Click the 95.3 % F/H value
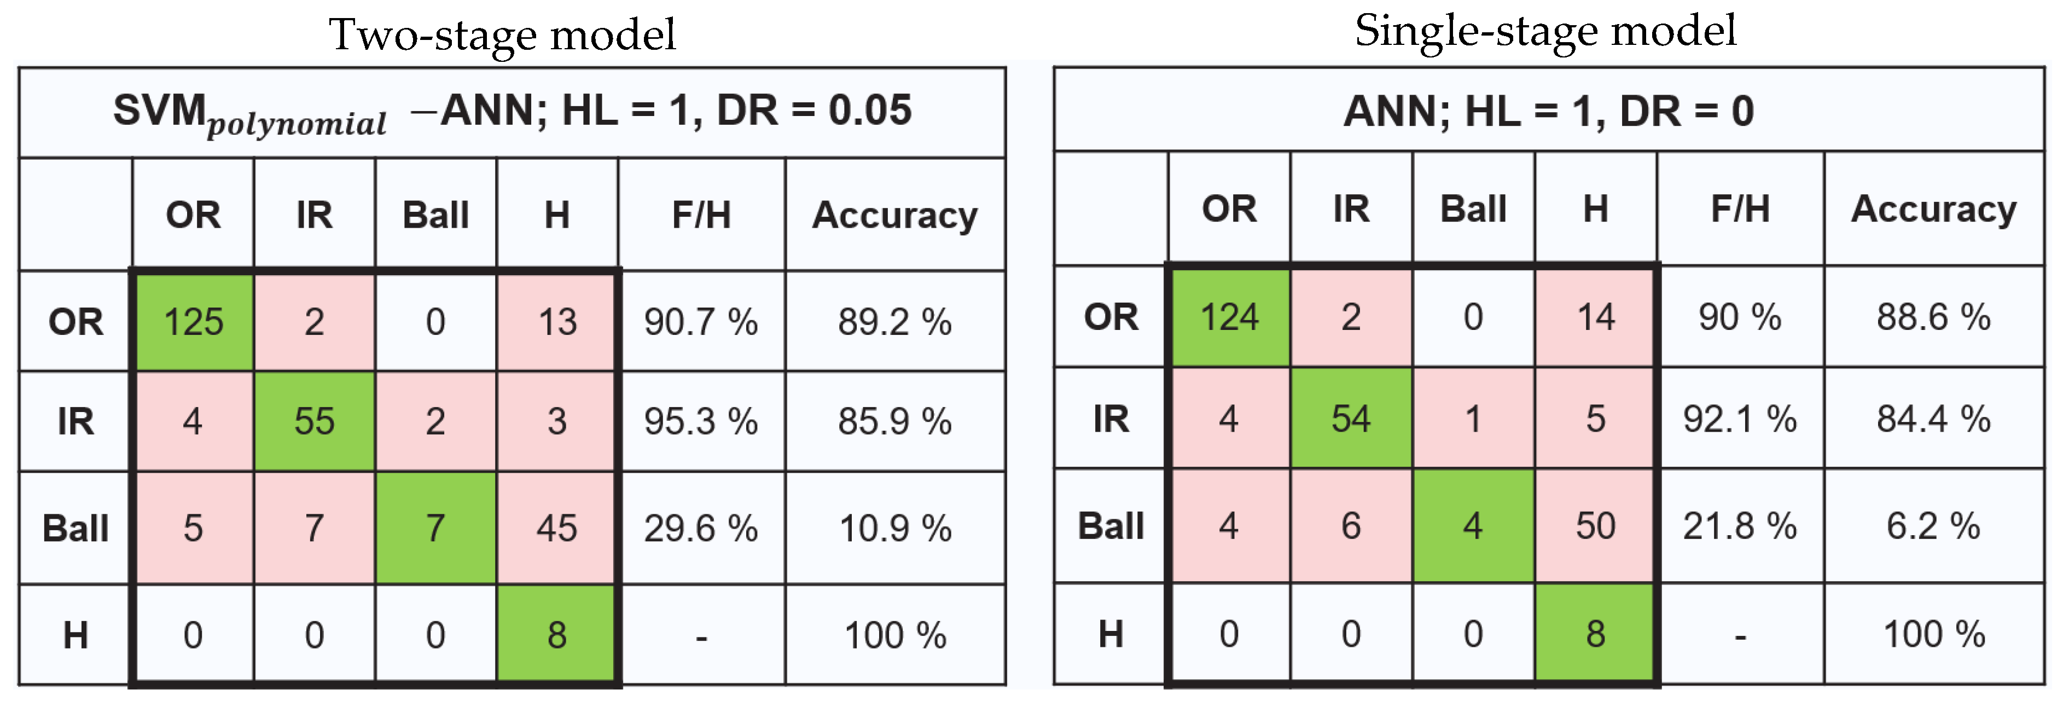The width and height of the screenshot is (2063, 707). click(x=701, y=421)
